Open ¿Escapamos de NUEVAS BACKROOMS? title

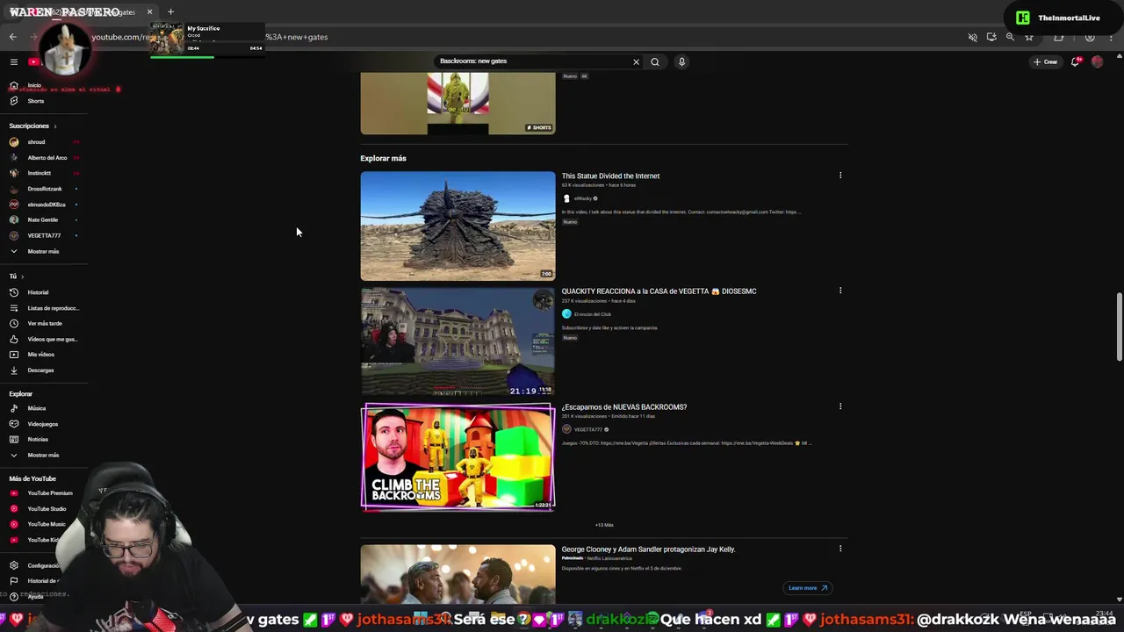point(624,406)
